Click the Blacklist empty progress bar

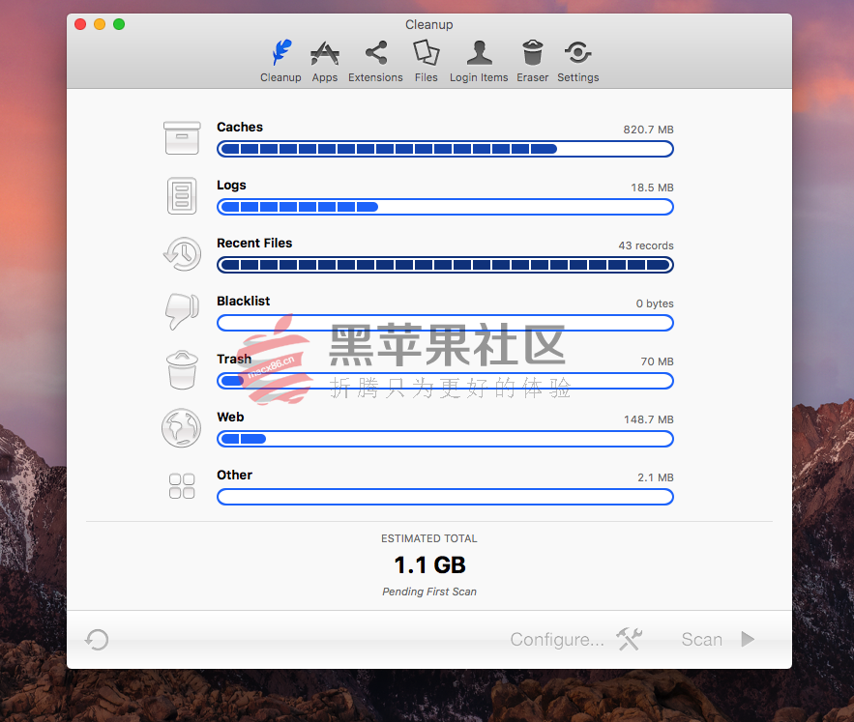(445, 323)
